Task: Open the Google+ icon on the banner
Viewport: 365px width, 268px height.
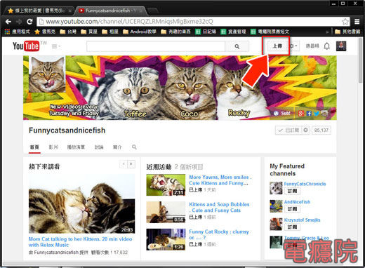Action: point(301,114)
